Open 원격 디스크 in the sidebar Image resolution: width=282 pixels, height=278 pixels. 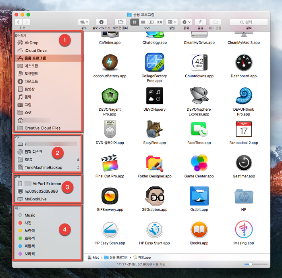click(48, 152)
